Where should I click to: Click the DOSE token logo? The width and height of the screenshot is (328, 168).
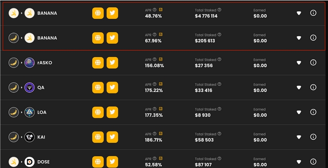(x=30, y=162)
